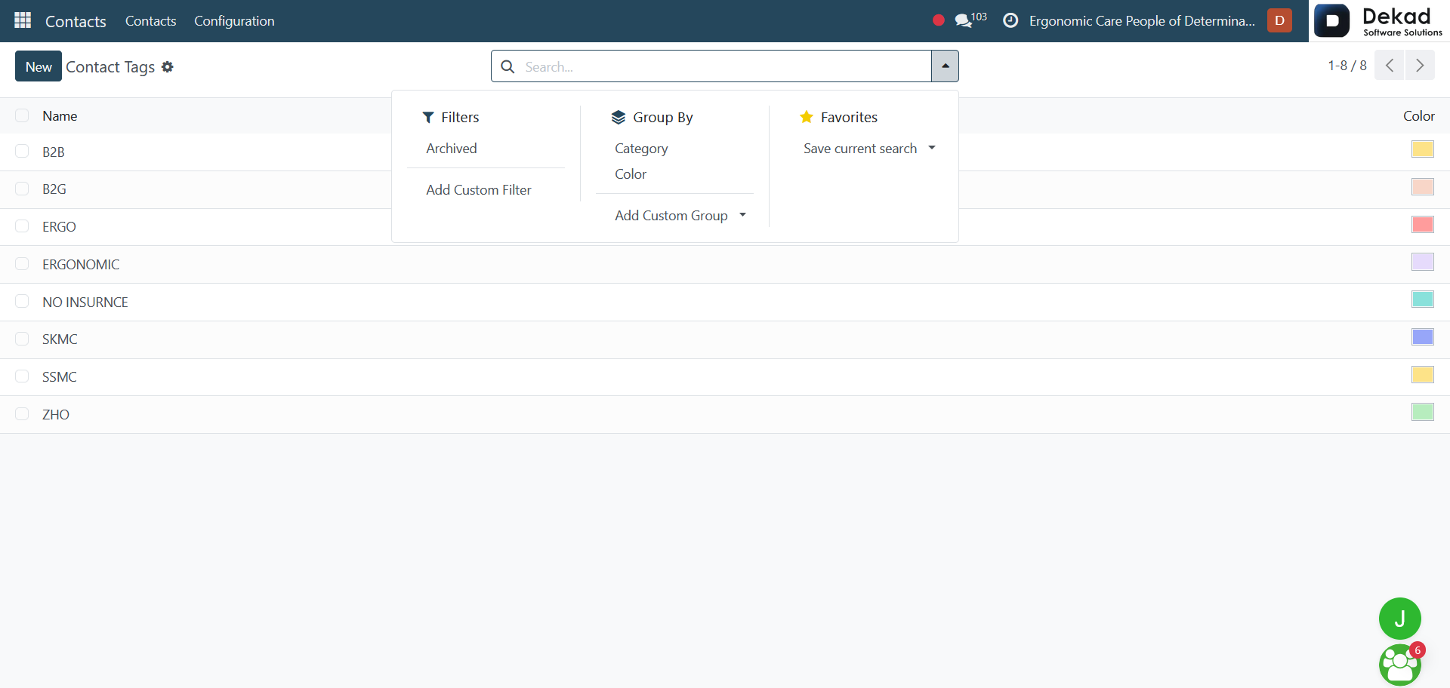Screen dimensions: 1450x688
Task: Open the ZHO tag row
Action: coord(725,415)
